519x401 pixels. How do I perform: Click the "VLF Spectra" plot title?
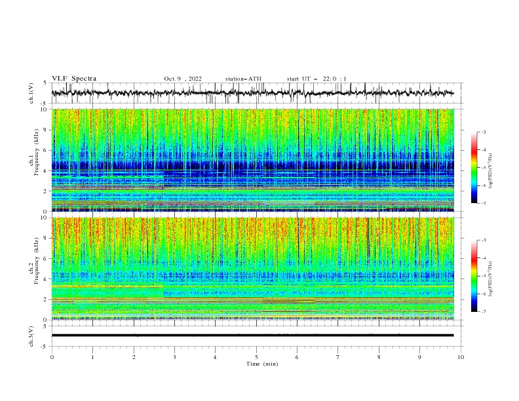click(74, 79)
